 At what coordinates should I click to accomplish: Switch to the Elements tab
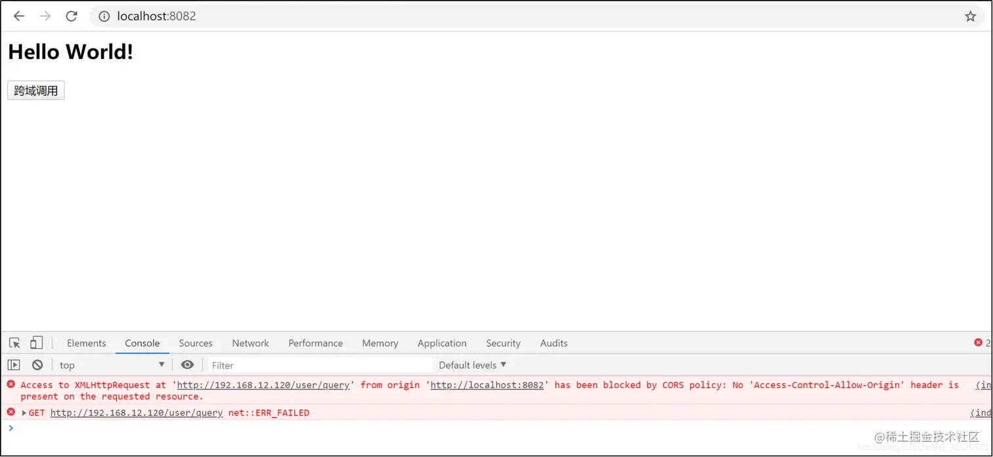86,343
